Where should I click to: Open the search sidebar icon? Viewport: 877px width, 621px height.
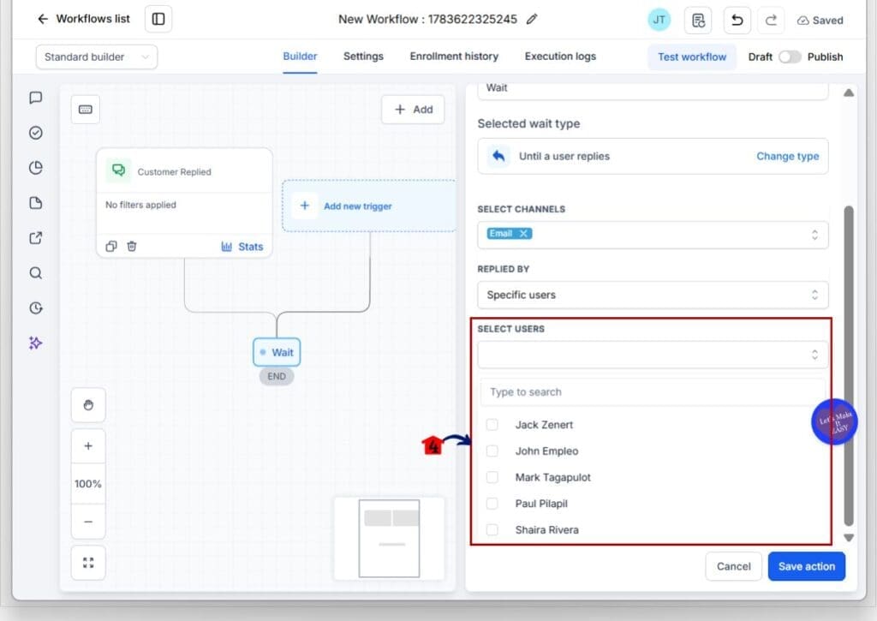36,273
